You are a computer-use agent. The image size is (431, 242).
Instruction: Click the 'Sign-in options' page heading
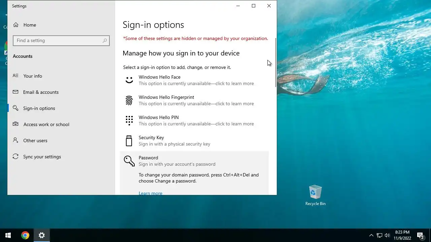pos(153,25)
